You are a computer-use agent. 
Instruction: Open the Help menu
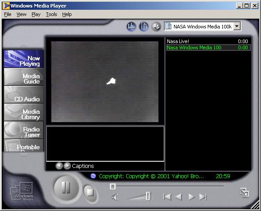point(67,15)
